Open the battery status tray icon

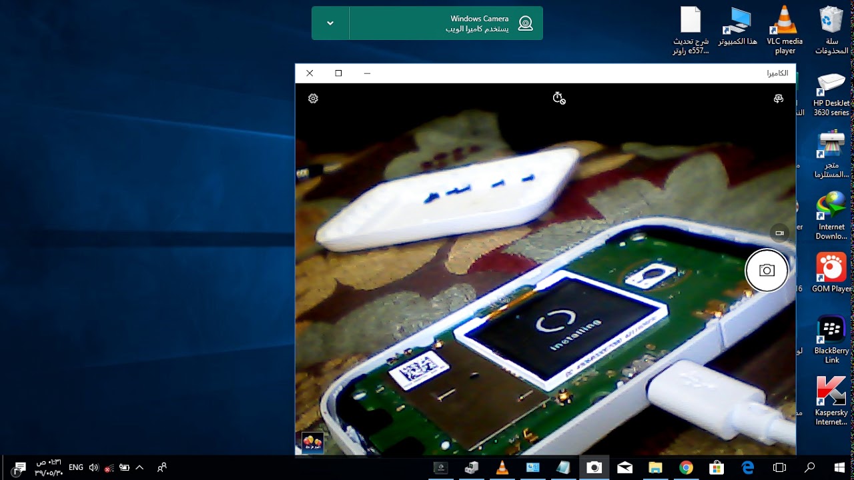point(124,467)
